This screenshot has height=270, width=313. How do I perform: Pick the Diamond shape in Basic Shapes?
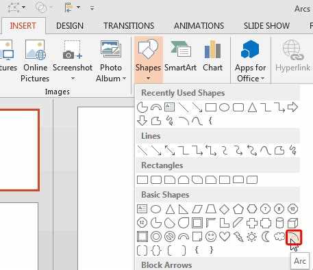(x=224, y=209)
